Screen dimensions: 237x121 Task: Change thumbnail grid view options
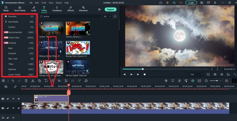115,16
